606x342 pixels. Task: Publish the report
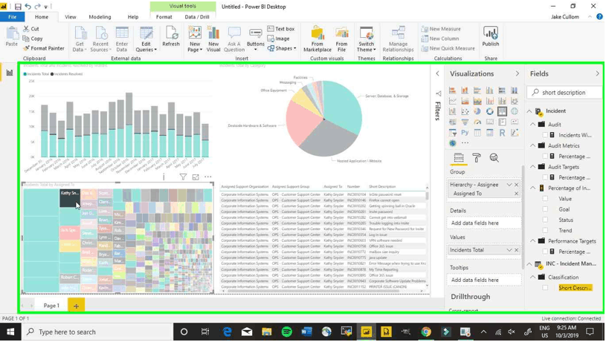(491, 36)
